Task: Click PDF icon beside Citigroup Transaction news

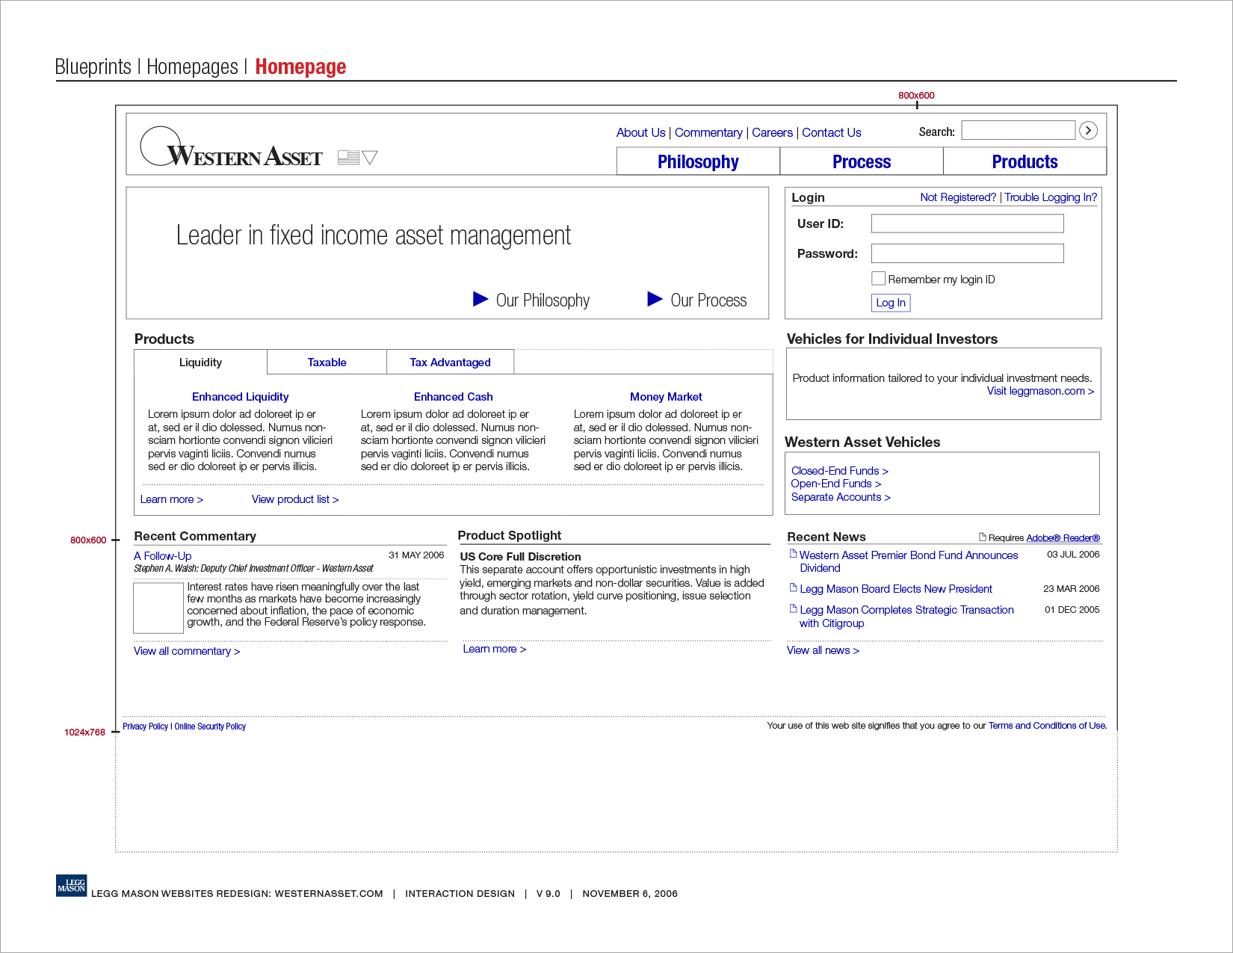Action: tap(794, 608)
